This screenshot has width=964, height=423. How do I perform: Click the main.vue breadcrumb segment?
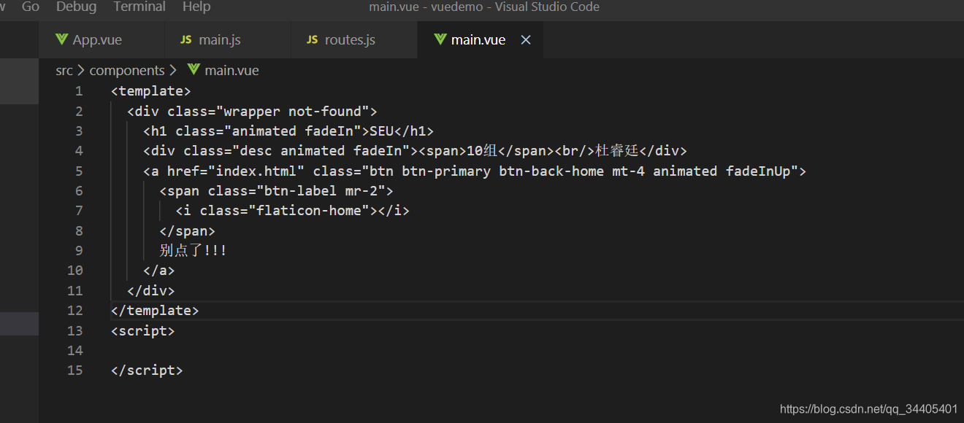pyautogui.click(x=232, y=71)
